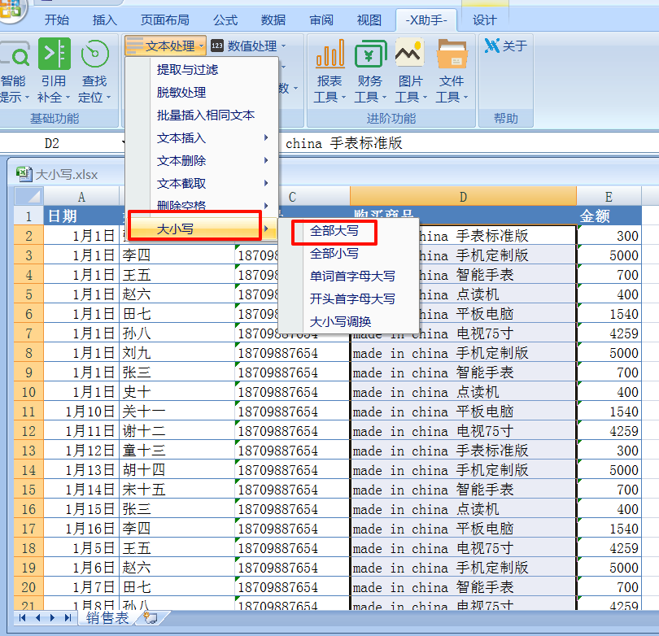Open the 查找定位 find and locate tool

94,71
